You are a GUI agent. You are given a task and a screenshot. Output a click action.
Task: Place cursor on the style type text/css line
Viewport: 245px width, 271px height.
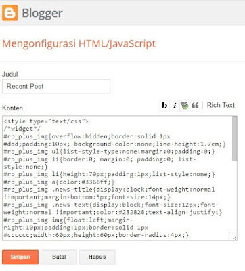coord(46,121)
